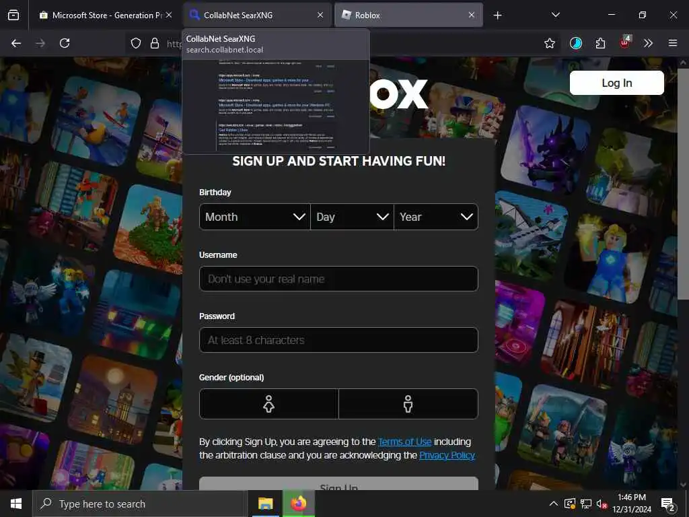
Task: Open Firefox View in the tab bar
Action: pos(13,15)
